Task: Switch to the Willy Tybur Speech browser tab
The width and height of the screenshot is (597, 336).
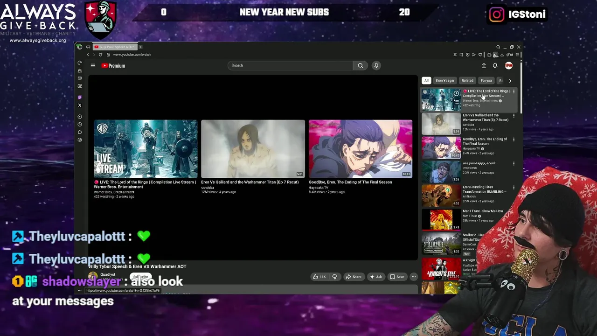Action: pyautogui.click(x=114, y=47)
